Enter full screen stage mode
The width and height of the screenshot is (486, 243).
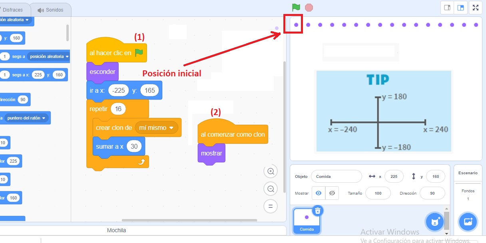(475, 7)
